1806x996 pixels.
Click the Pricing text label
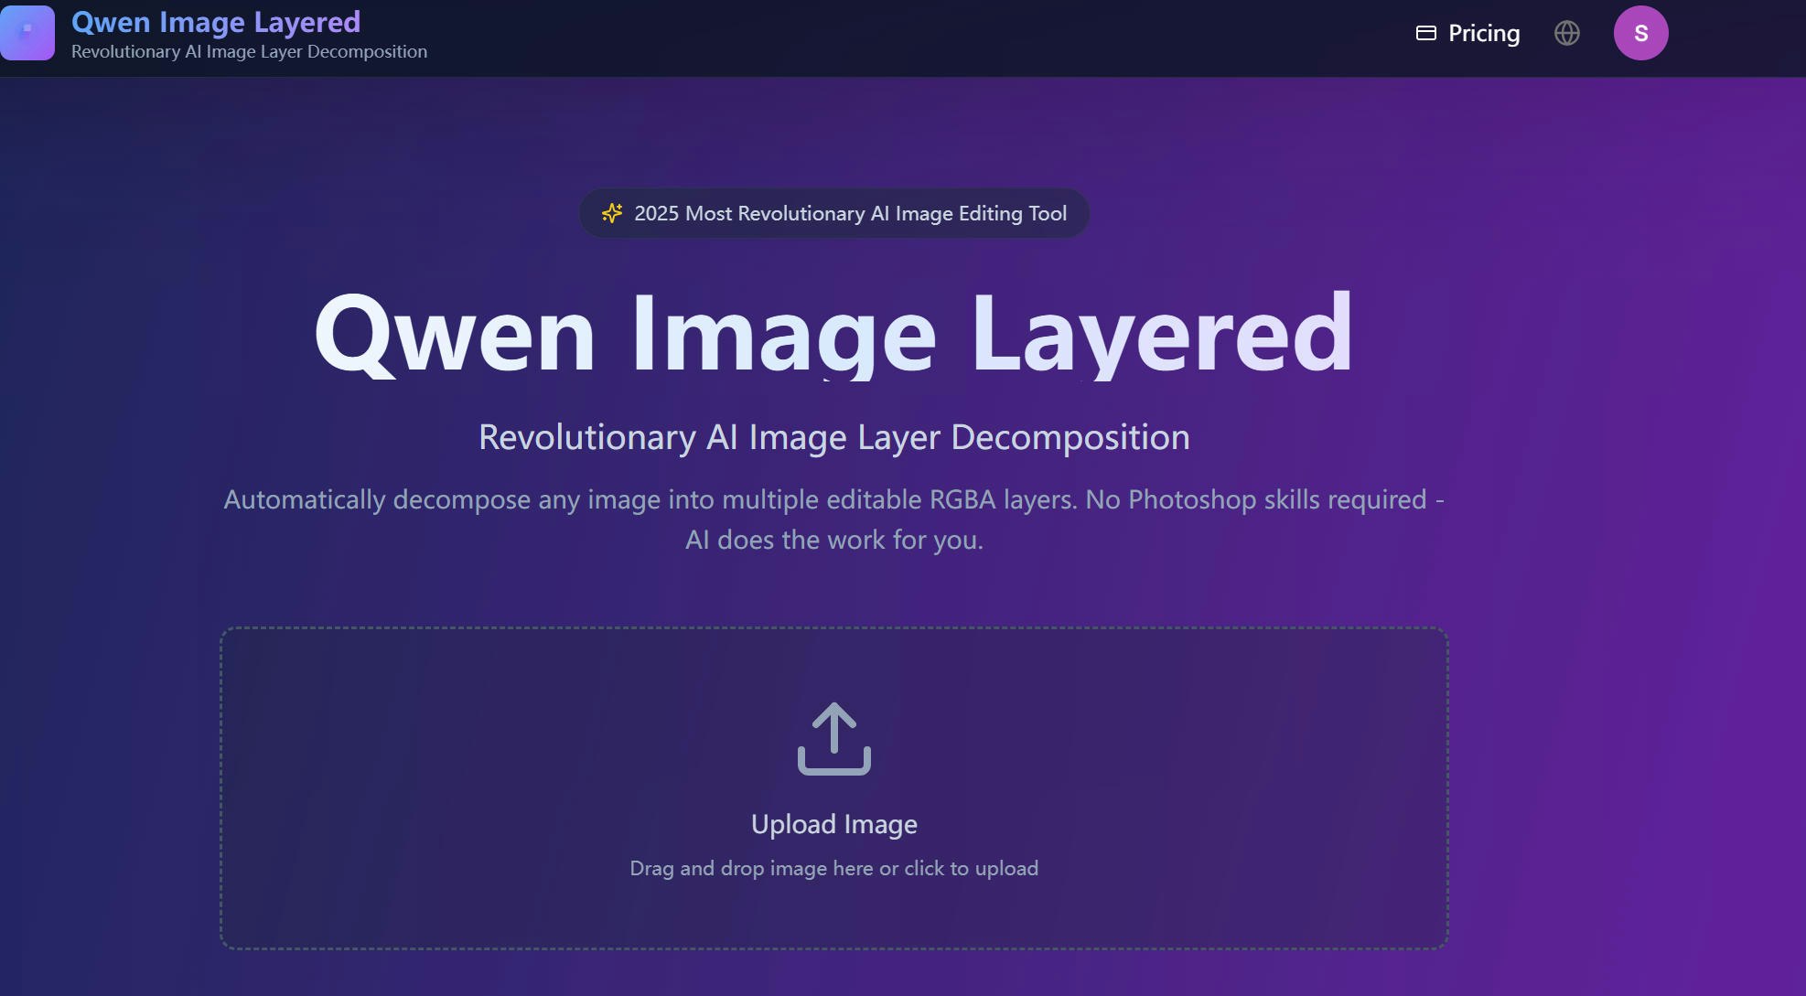point(1482,33)
